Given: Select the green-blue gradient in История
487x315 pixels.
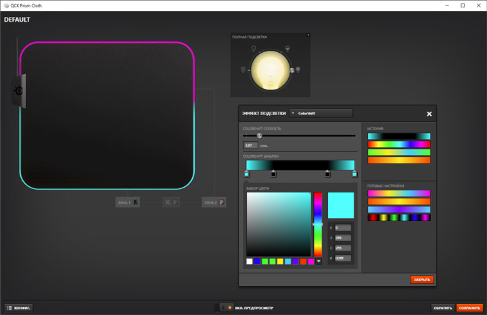Looking at the screenshot, I should point(399,152).
